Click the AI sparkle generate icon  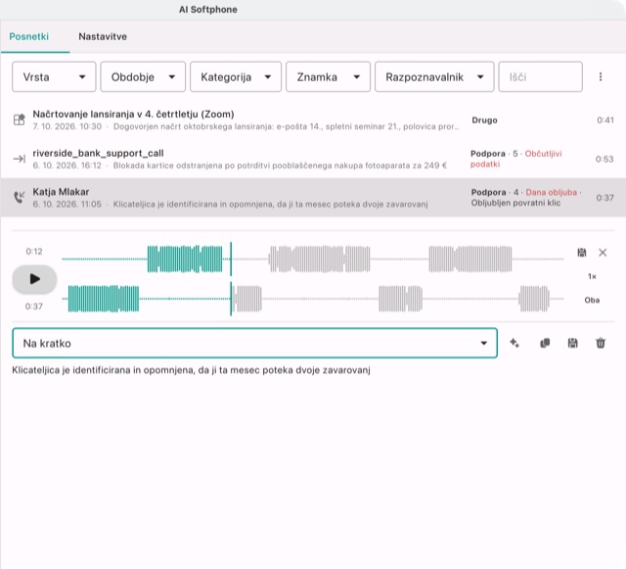tap(514, 343)
